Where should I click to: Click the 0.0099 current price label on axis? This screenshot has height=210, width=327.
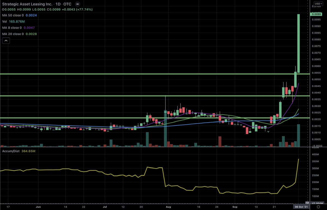316,14
